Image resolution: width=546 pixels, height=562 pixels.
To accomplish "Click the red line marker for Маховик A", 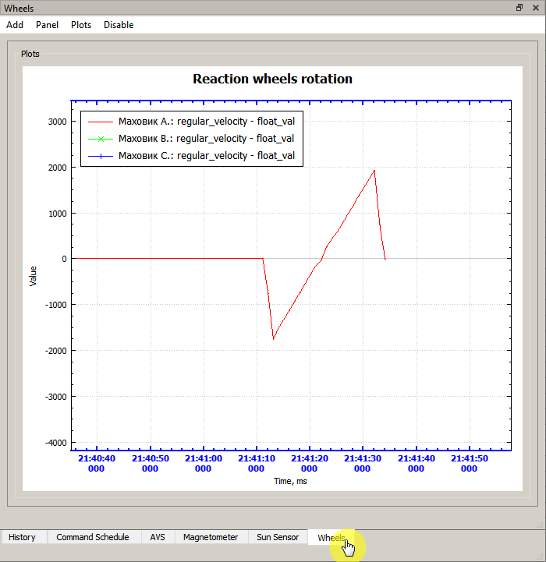I will tap(100, 122).
